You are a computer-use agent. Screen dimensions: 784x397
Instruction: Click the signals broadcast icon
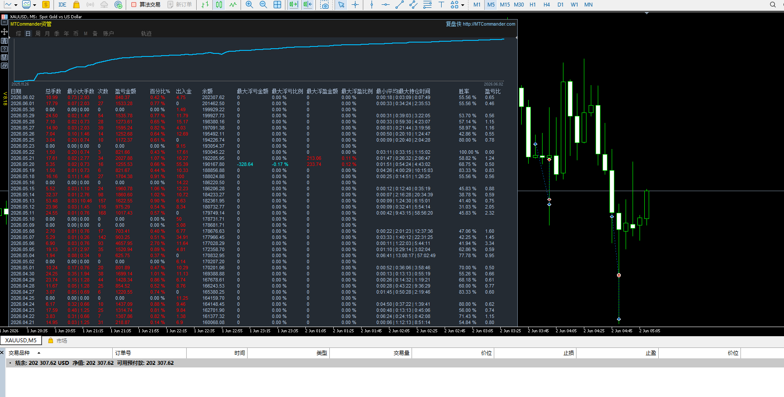point(90,5)
